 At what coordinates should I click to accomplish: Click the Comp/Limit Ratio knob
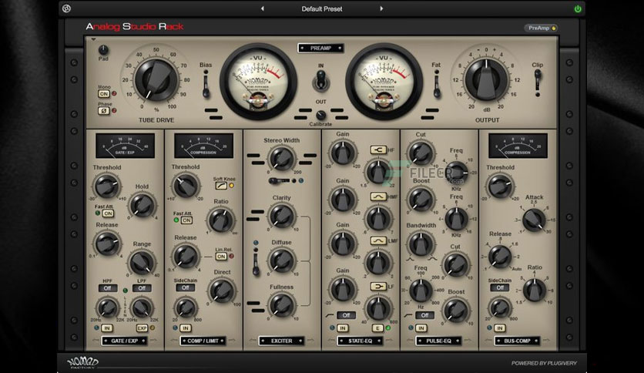pos(221,220)
